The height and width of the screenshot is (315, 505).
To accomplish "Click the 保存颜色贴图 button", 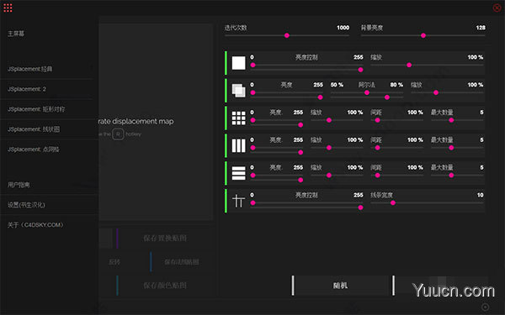I will [165, 286].
